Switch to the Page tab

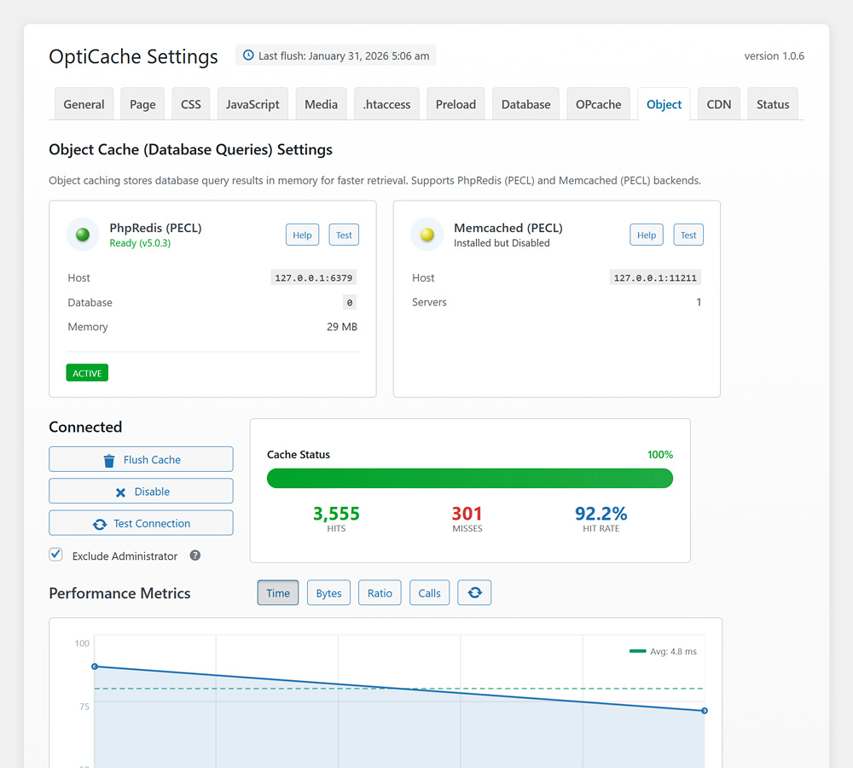(x=142, y=104)
